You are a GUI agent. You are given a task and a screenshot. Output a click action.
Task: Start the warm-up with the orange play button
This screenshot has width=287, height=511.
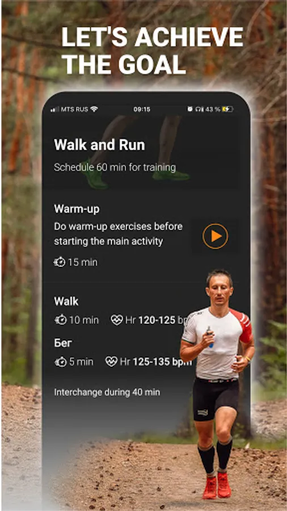click(x=215, y=236)
